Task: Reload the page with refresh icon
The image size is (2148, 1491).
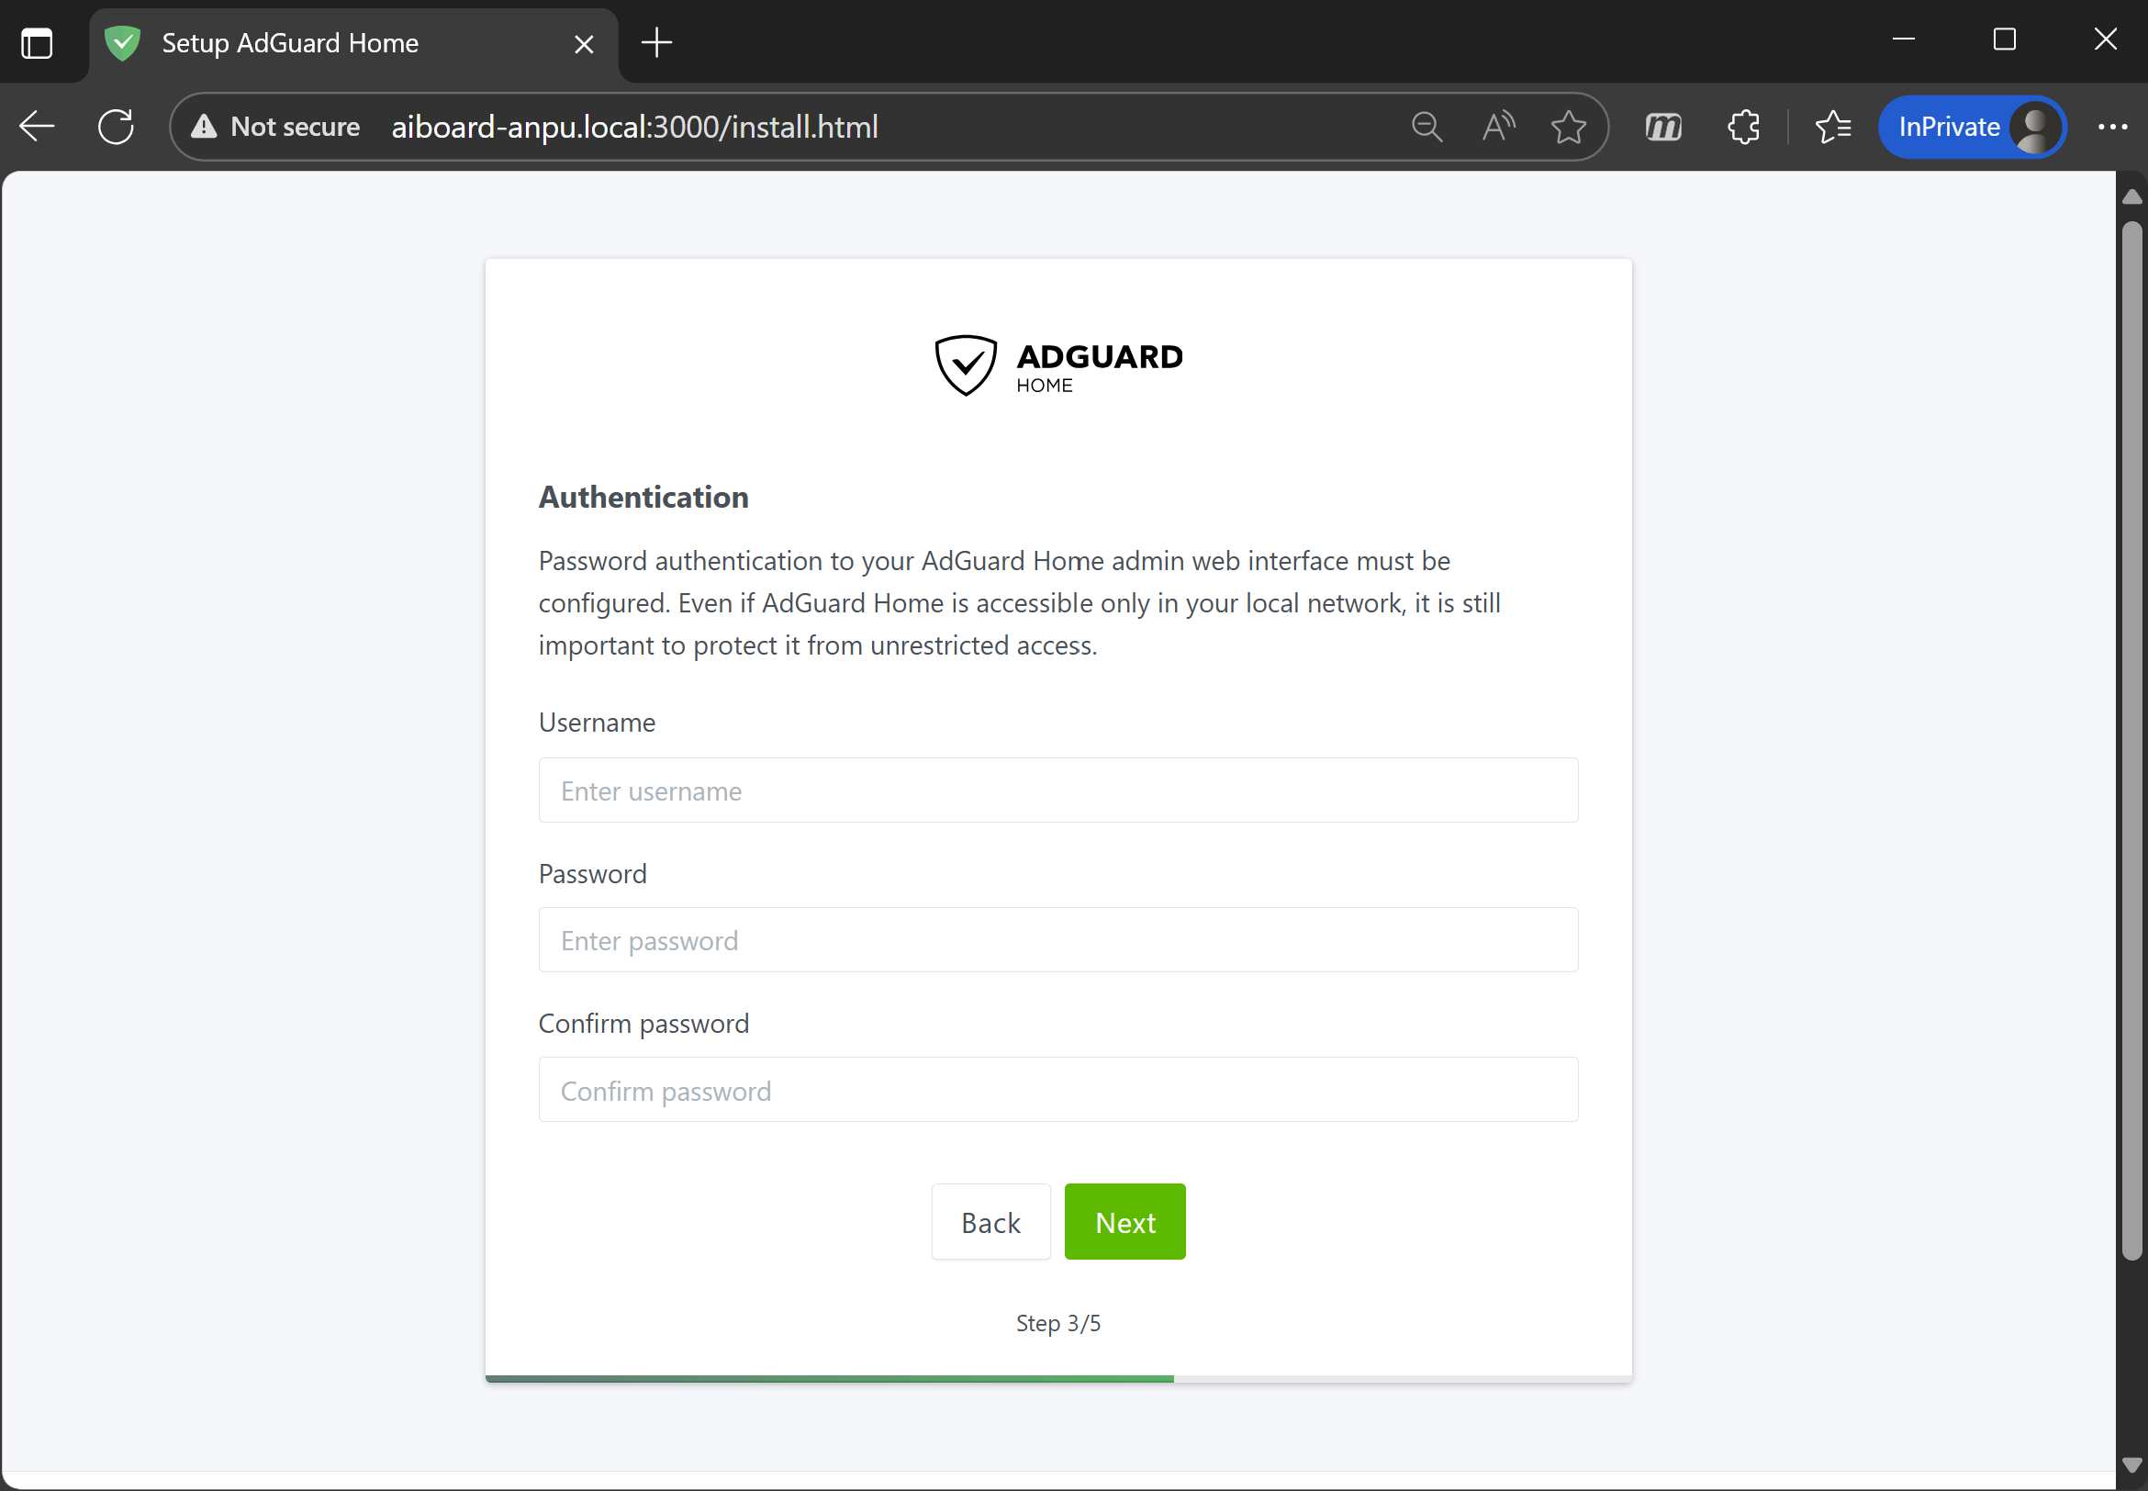Action: (116, 126)
